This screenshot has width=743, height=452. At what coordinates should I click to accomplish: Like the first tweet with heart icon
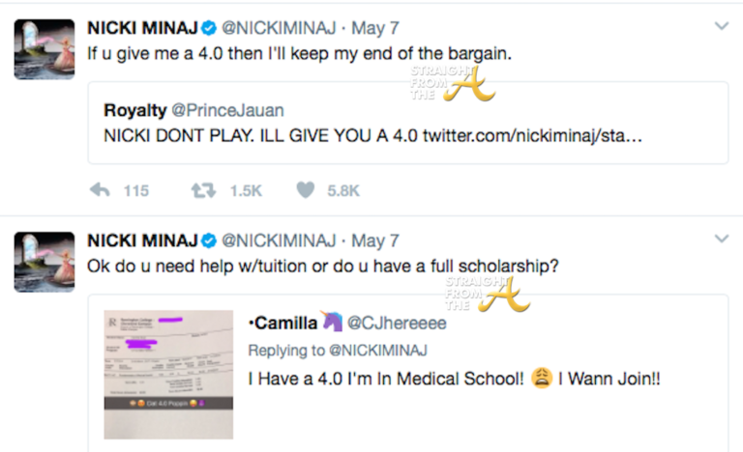pyautogui.click(x=306, y=190)
